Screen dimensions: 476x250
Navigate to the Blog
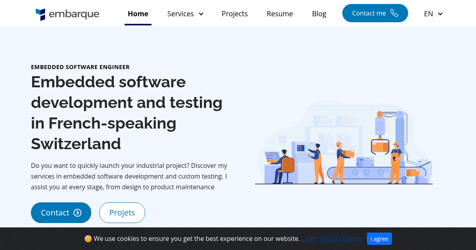click(x=319, y=13)
